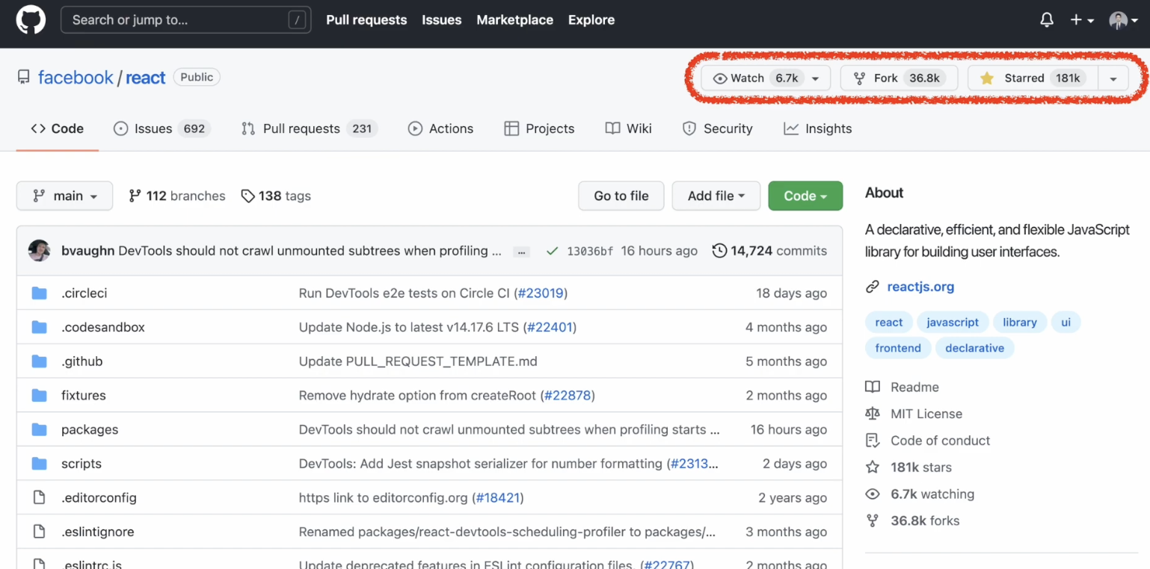Go to Marketplace

click(514, 20)
